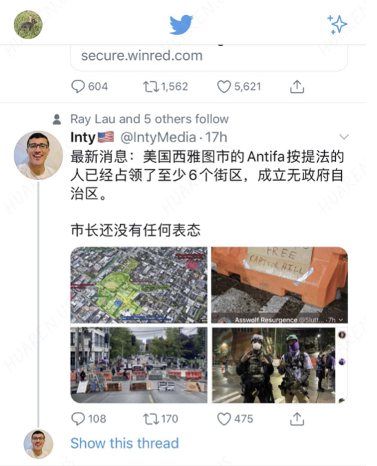Reply to the tweet with 604 comments
The image size is (377, 466).
[78, 87]
